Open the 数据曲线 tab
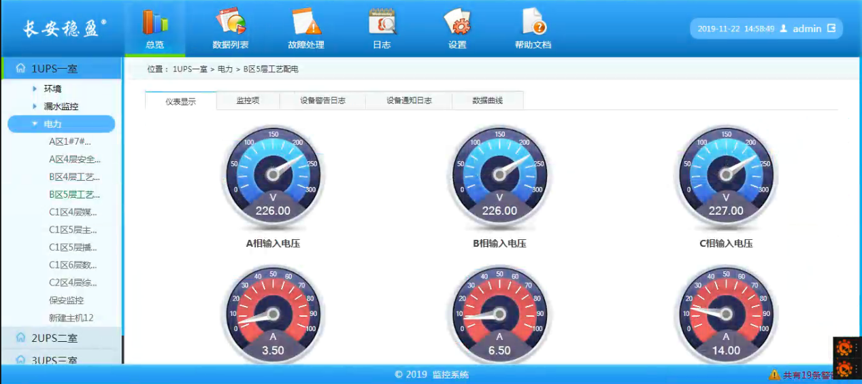The width and height of the screenshot is (862, 384). click(x=487, y=101)
